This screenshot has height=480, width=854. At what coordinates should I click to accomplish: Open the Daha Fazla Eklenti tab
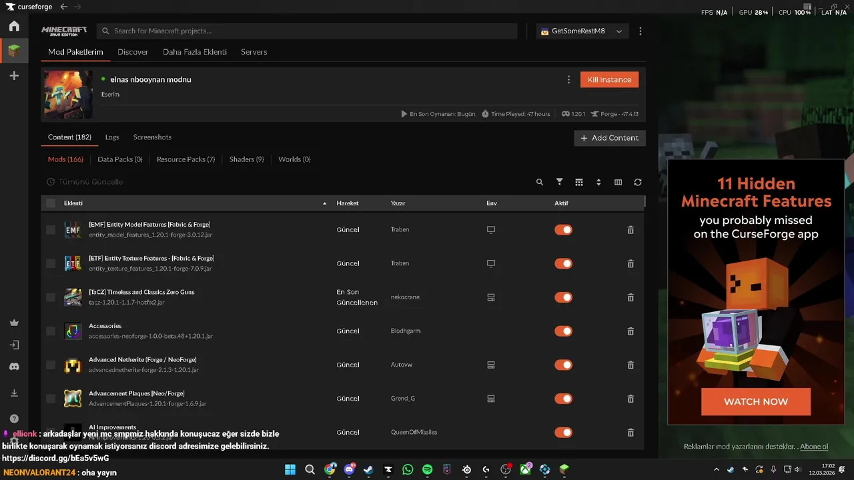[x=195, y=52]
